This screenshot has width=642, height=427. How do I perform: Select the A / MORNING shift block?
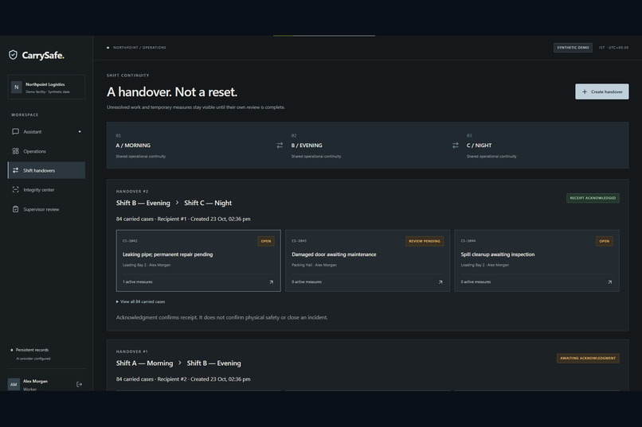(x=140, y=146)
